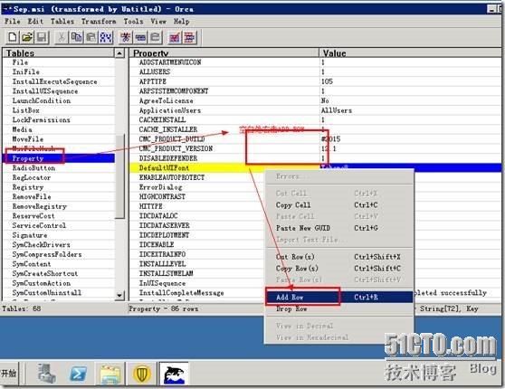Click the APPTYPE property cell

(224, 81)
